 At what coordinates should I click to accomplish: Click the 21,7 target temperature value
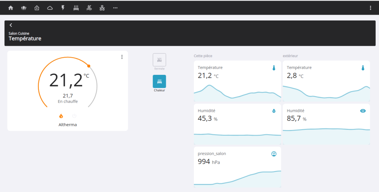[x=68, y=96]
